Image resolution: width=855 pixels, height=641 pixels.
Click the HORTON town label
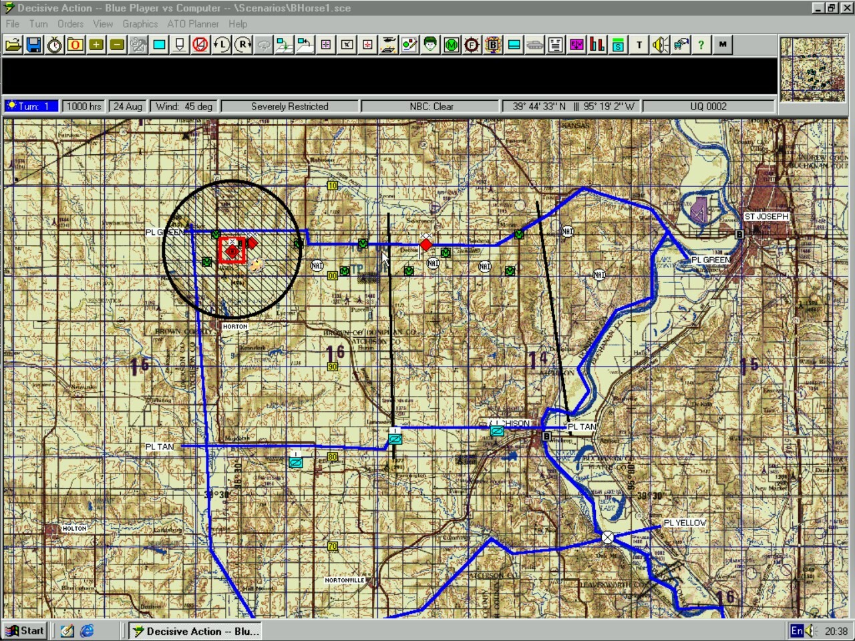point(235,327)
